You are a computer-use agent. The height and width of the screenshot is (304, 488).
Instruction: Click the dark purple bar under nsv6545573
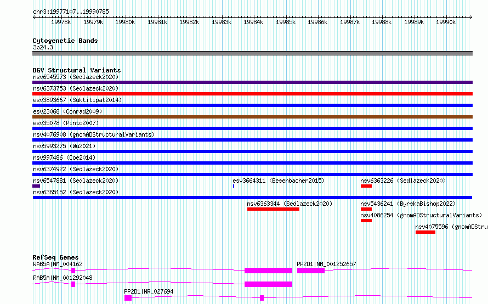click(252, 82)
